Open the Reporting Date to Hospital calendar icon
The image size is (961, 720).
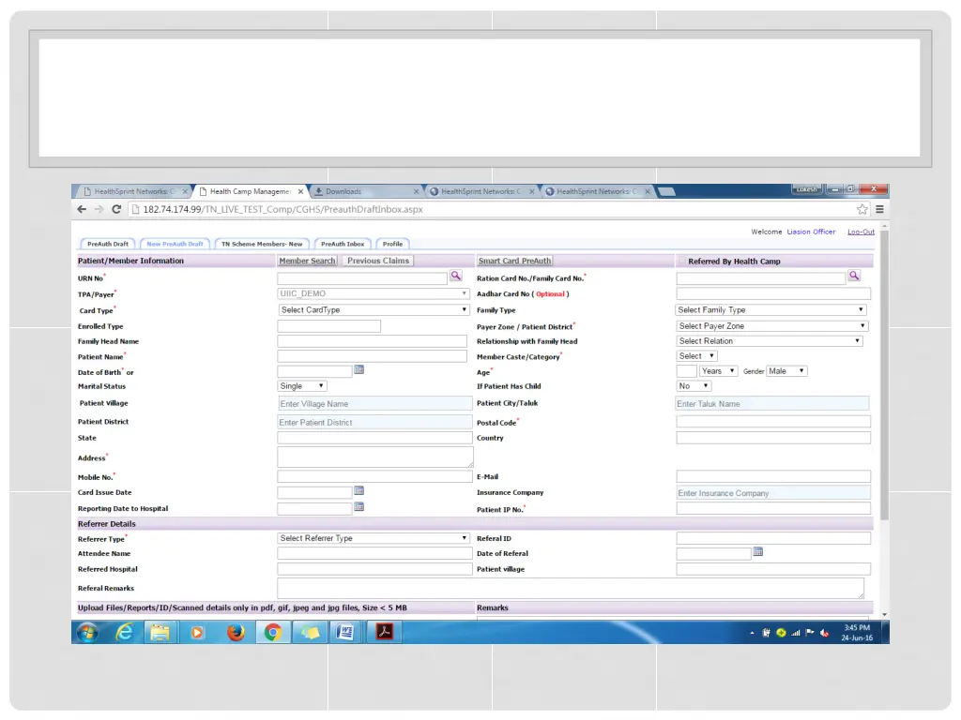point(359,507)
